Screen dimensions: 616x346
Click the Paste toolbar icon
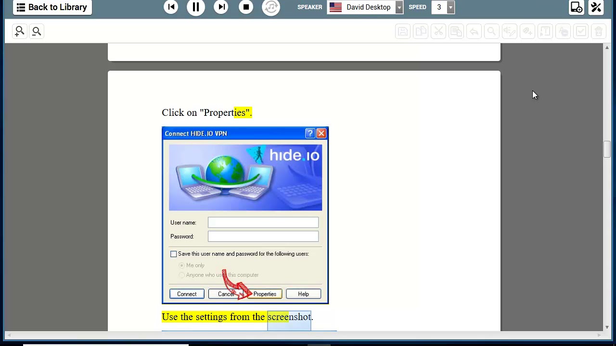(456, 32)
